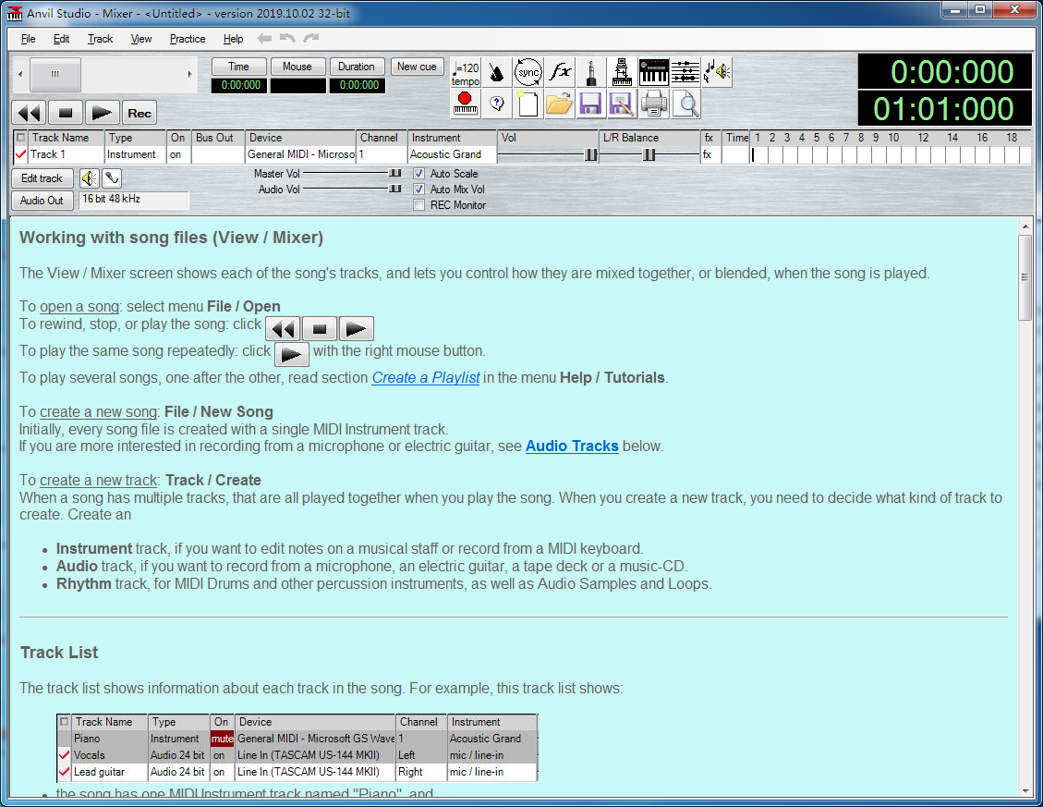Toggle the red checkmark for Track 1
1043x807 pixels.
pyautogui.click(x=20, y=154)
